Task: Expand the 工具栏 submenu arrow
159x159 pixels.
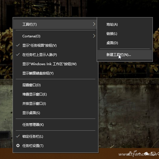Action: pos(94,24)
